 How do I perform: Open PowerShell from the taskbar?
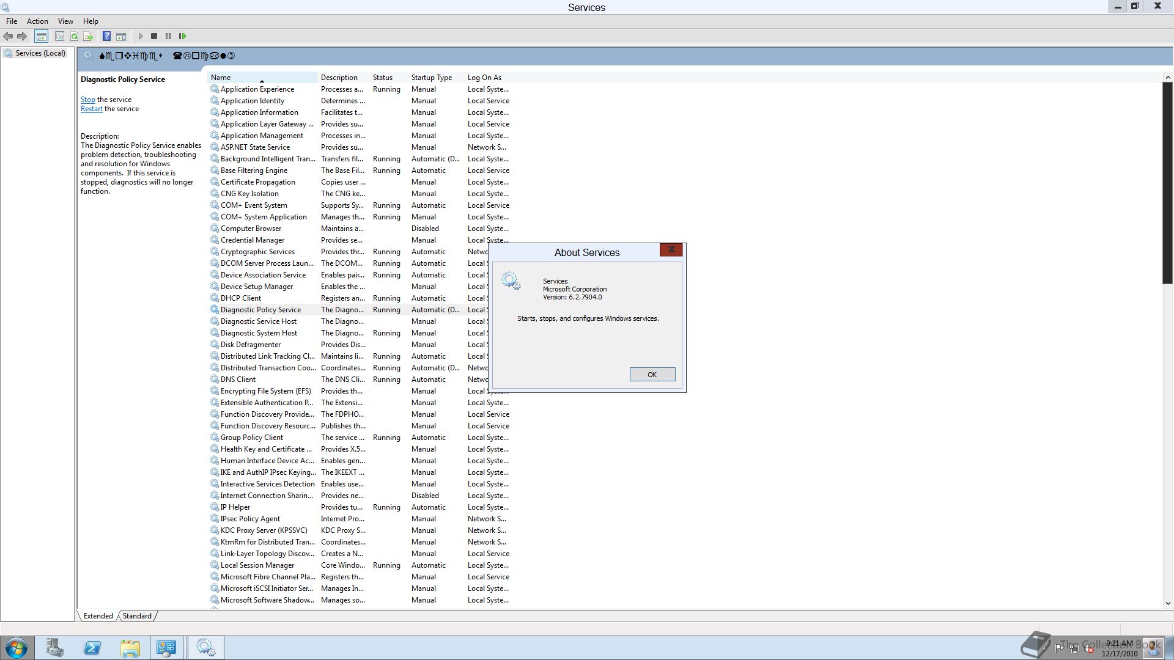(92, 648)
